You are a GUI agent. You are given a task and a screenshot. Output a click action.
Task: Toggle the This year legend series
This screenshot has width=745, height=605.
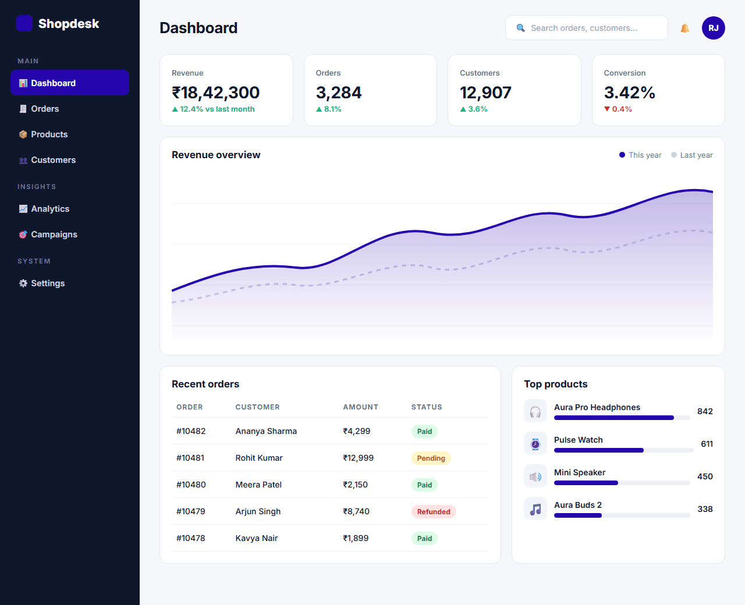click(640, 155)
